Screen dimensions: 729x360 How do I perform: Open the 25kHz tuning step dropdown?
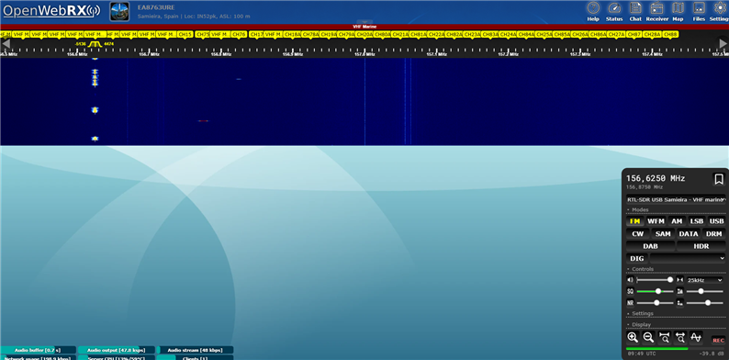click(705, 280)
